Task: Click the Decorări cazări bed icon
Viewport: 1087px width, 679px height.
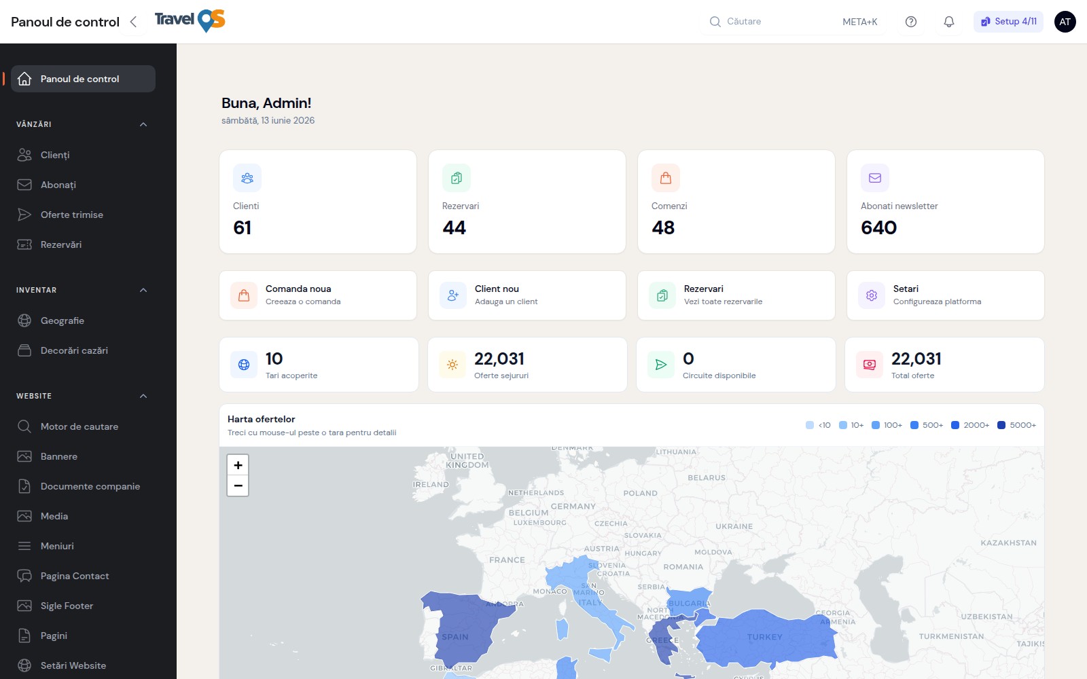Action: point(24,350)
